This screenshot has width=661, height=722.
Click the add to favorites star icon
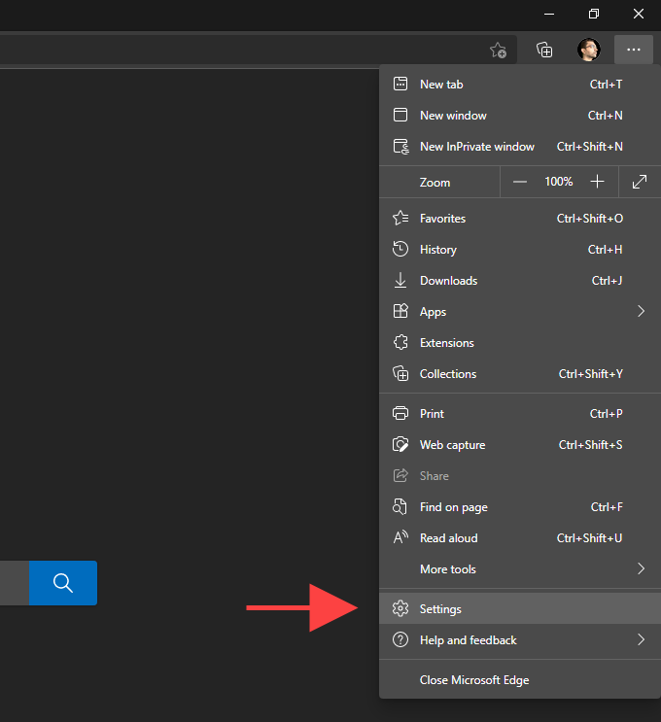(x=498, y=50)
